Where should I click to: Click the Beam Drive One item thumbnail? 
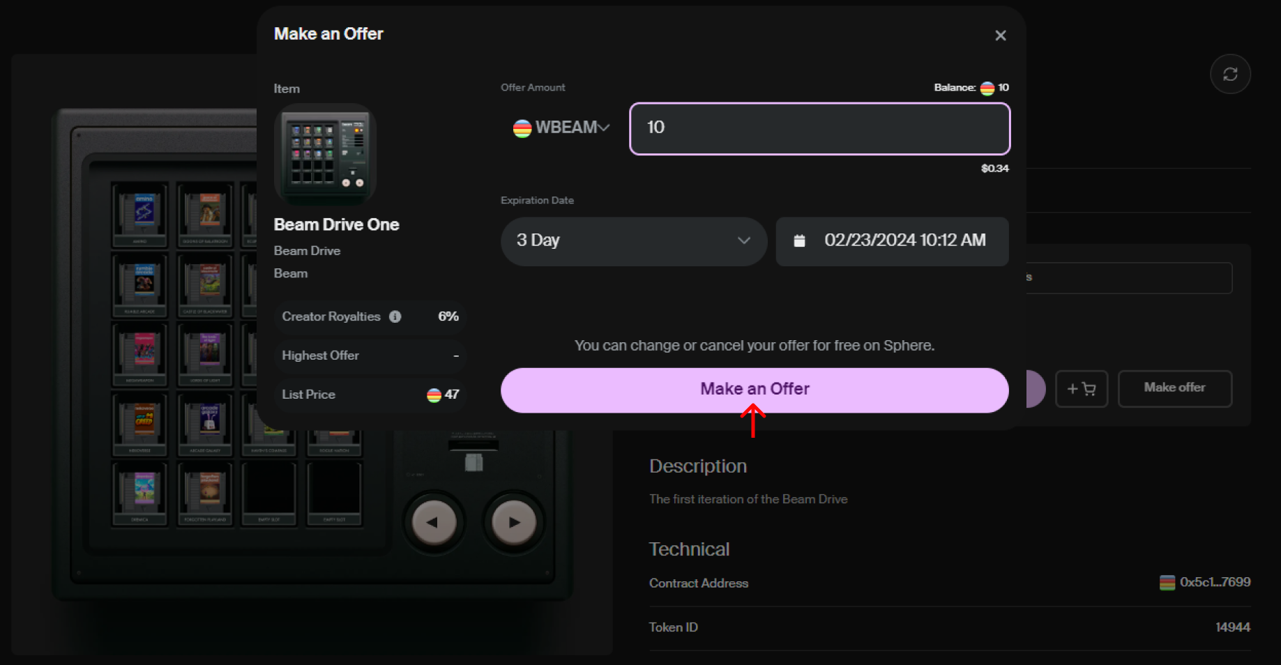pyautogui.click(x=326, y=155)
